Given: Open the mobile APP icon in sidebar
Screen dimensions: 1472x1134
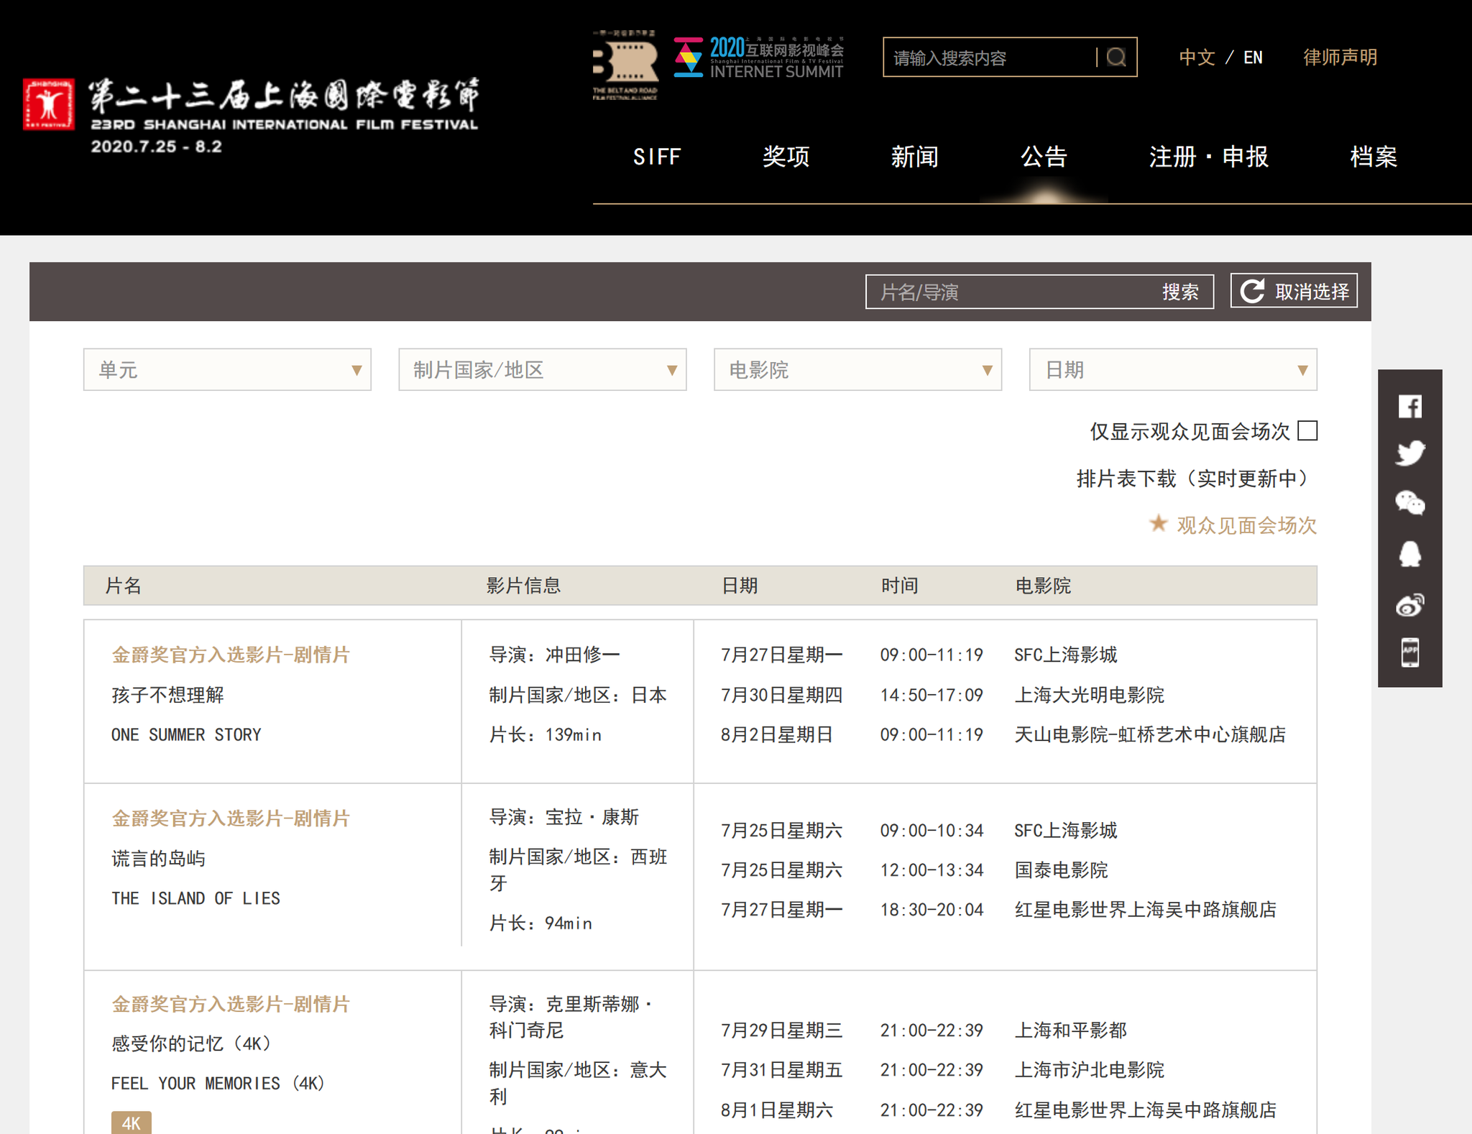Looking at the screenshot, I should pos(1409,653).
